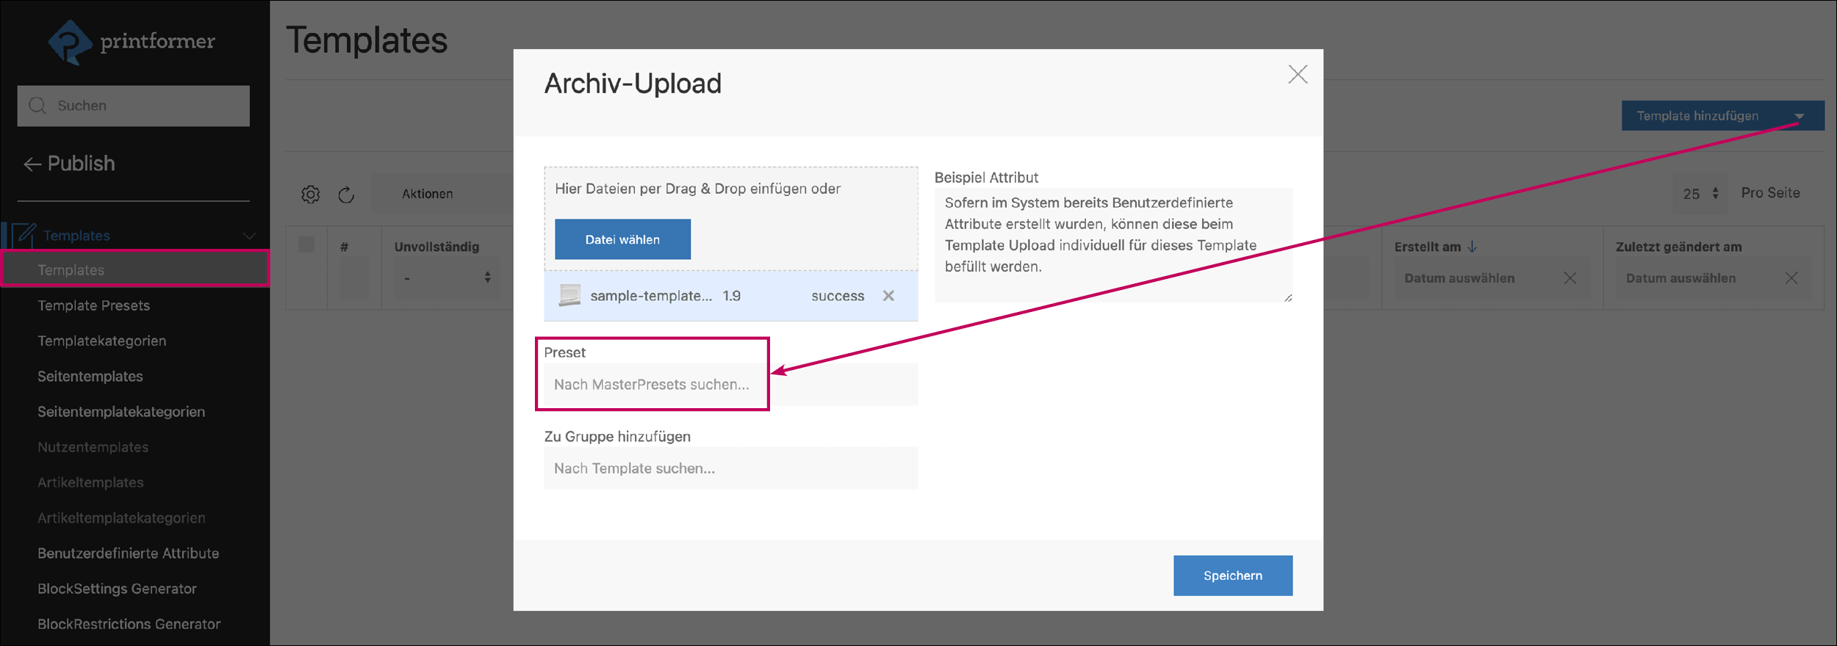Viewport: 1837px width, 646px height.
Task: Clear the Erstellt am date filter
Action: pyautogui.click(x=1570, y=278)
